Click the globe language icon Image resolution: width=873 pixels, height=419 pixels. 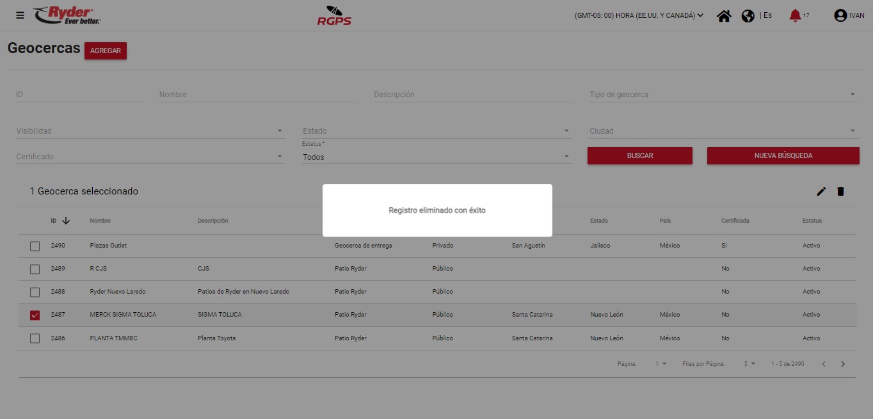(x=748, y=16)
